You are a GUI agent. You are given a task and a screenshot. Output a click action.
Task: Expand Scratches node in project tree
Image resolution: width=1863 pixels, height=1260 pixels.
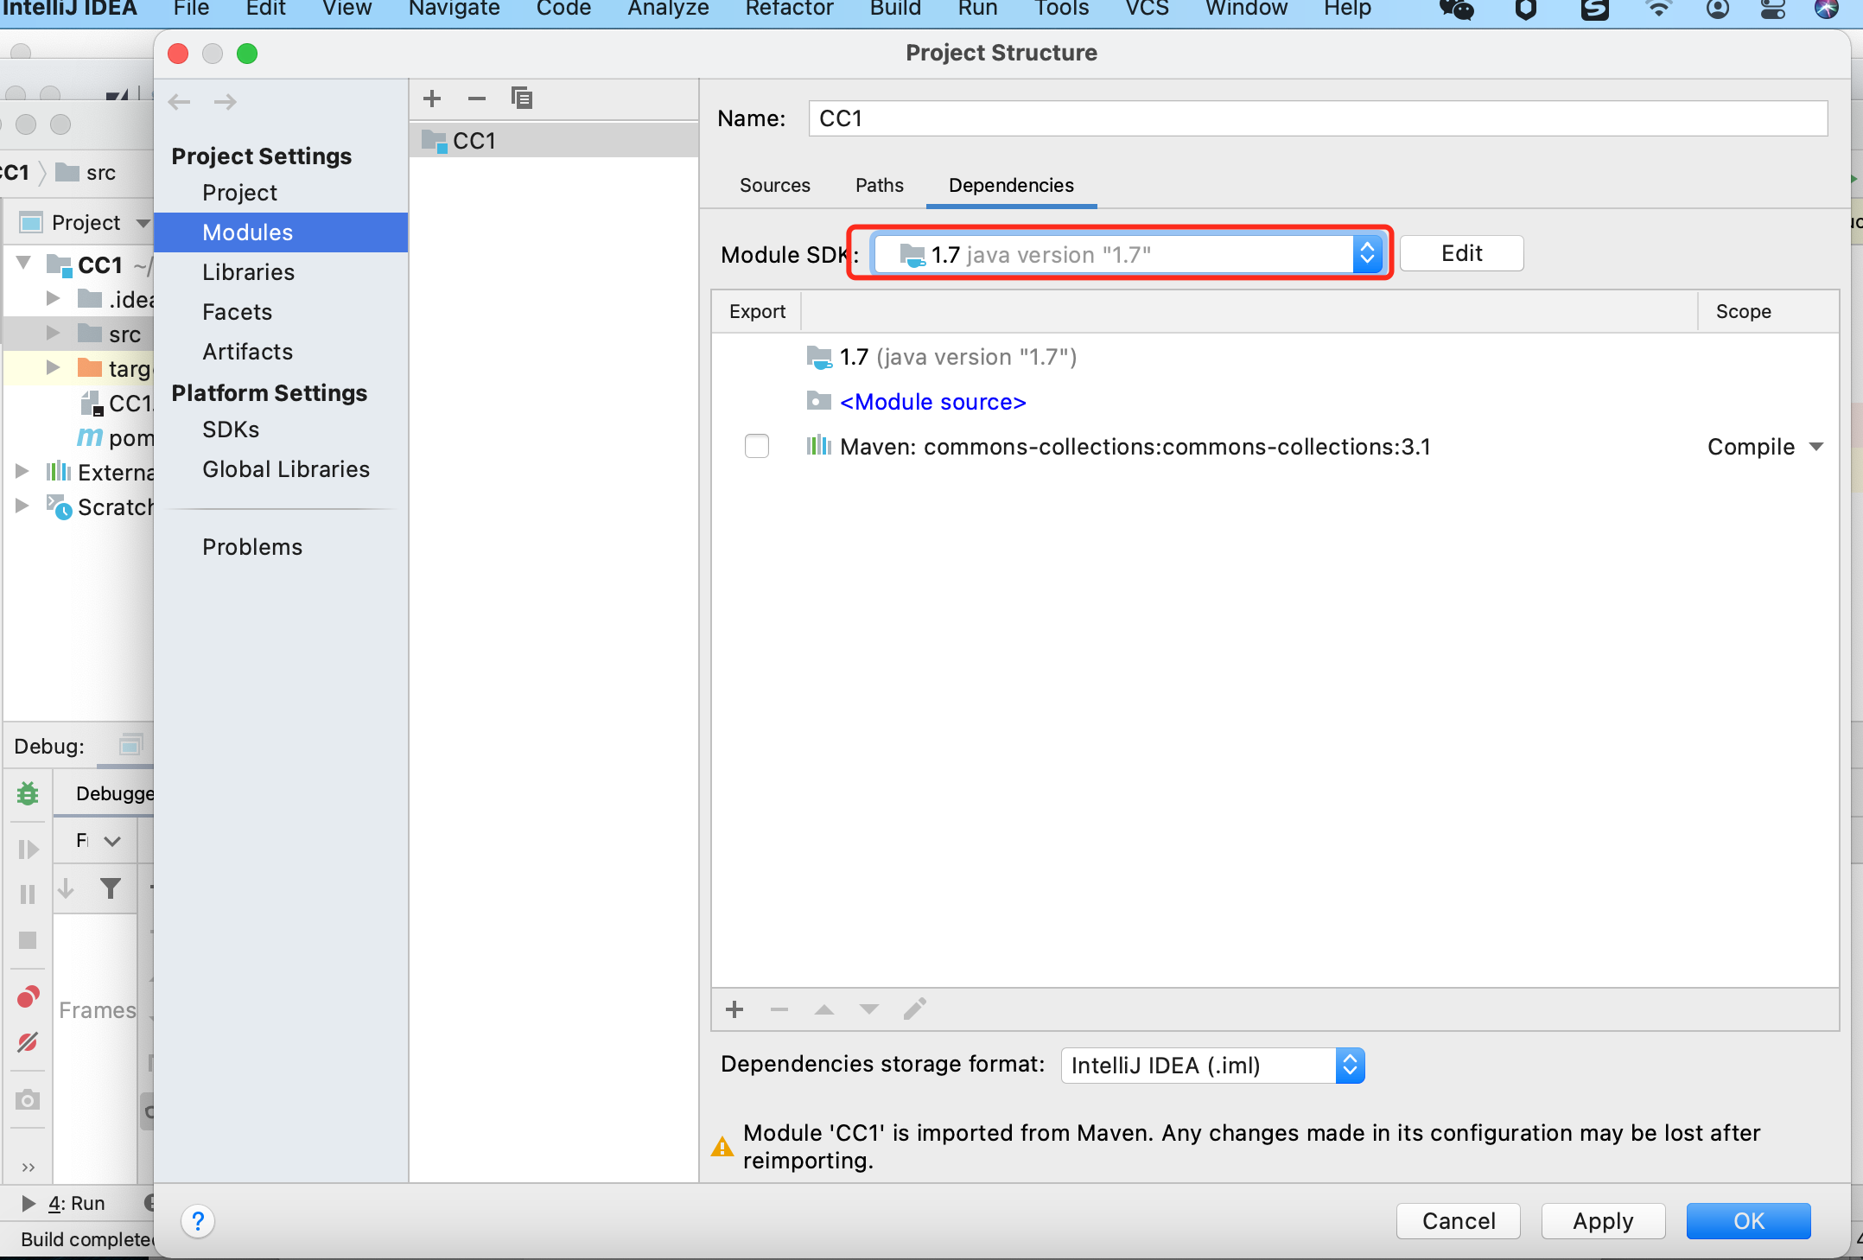click(22, 506)
